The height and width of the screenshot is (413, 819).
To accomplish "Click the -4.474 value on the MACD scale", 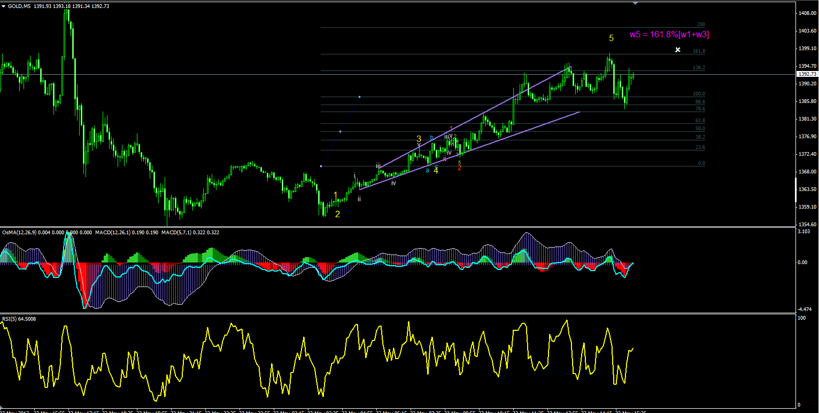I will [x=806, y=309].
